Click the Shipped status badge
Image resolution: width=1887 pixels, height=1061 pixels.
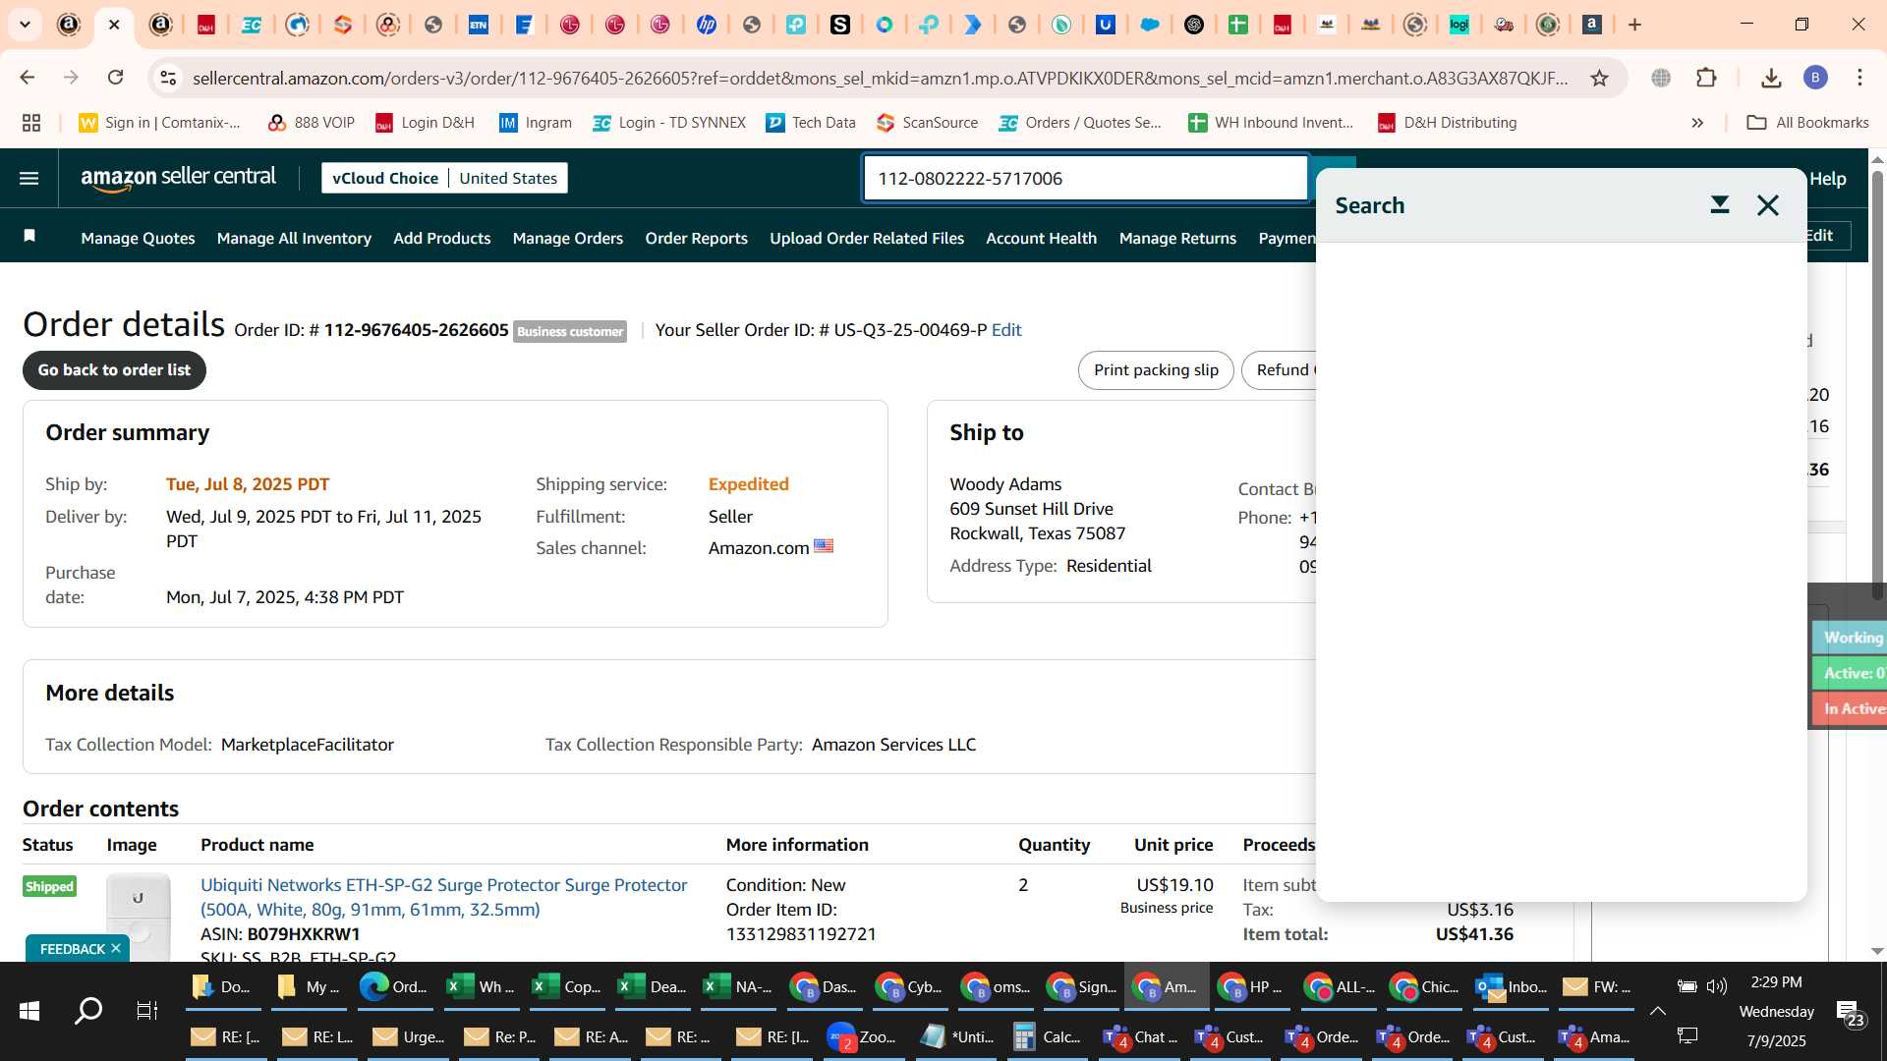(49, 886)
